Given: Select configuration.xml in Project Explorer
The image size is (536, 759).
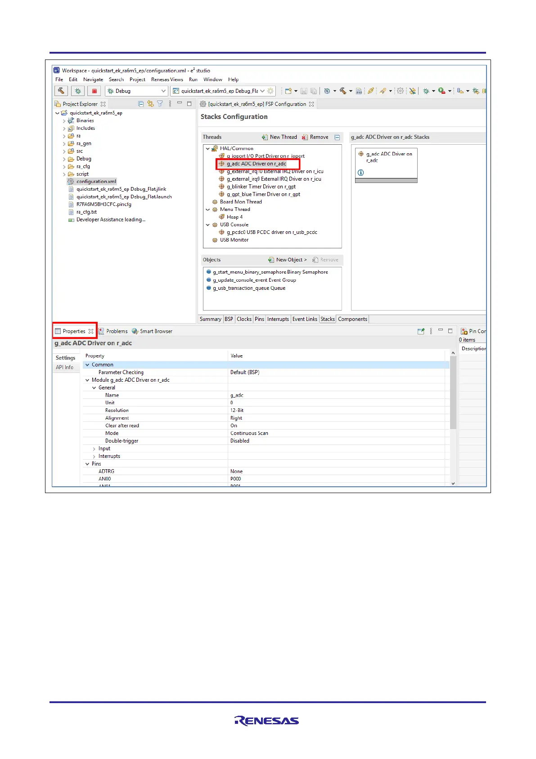Looking at the screenshot, I should 96,182.
